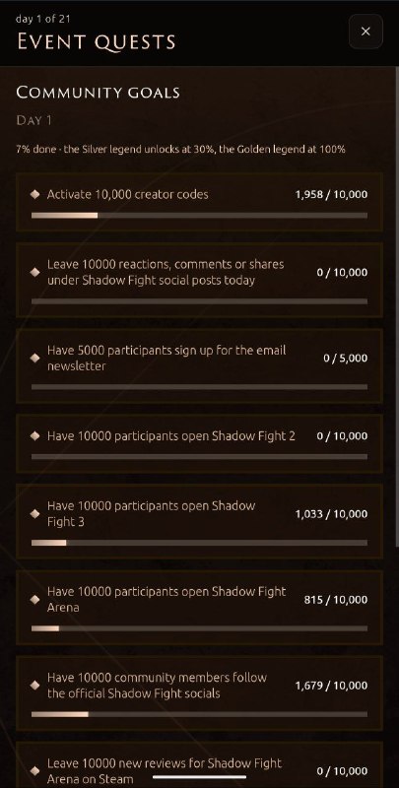Click diamond icon next to Steam reviews quest
The height and width of the screenshot is (788, 399).
pyautogui.click(x=34, y=771)
